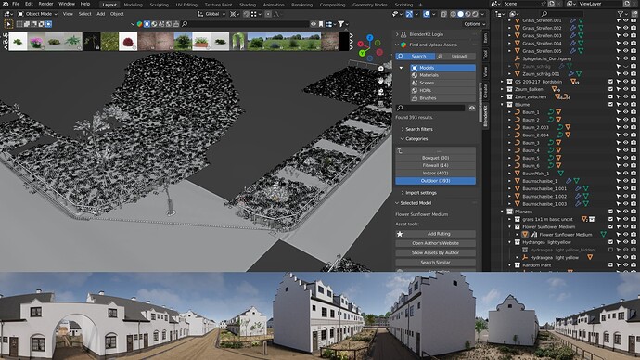The height and width of the screenshot is (360, 640).
Task: Expand GS_209-217_Bordstein collection
Action: pos(503,82)
